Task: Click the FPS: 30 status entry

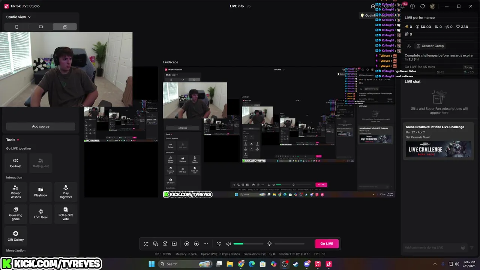Action: point(320,254)
